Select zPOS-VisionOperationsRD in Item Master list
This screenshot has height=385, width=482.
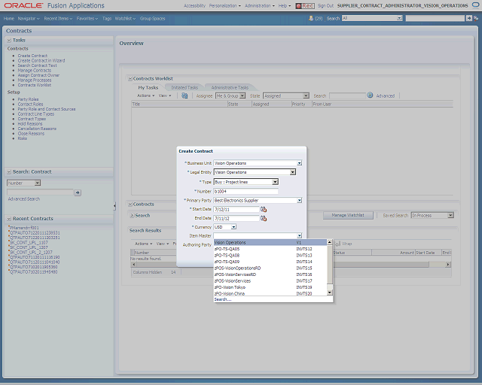point(270,268)
